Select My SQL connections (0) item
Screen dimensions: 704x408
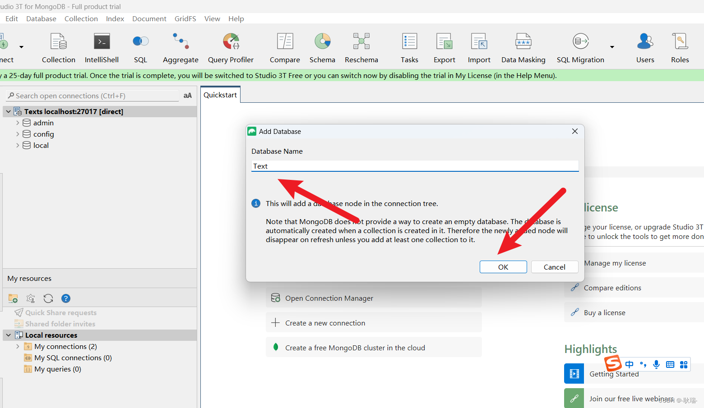[73, 358]
